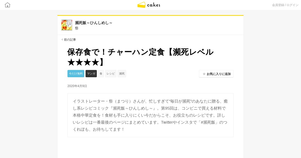The height and width of the screenshot is (158, 301).
Task: Select the マンガ tag
Action: point(91,73)
